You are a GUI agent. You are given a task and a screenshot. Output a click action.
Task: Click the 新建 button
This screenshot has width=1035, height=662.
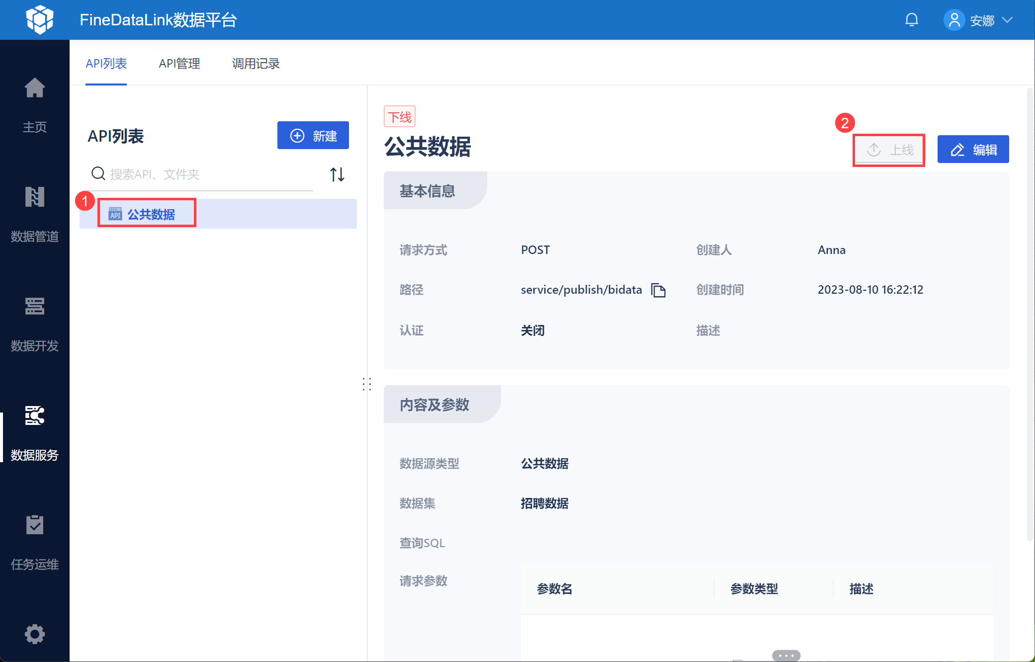point(313,136)
